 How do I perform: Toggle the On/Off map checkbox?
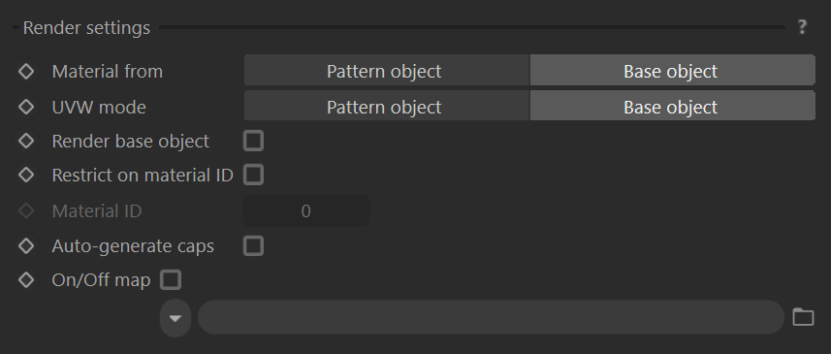pos(171,280)
